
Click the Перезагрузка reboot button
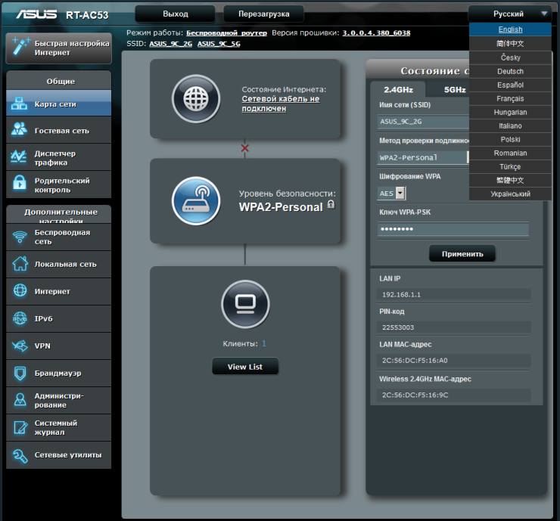(263, 14)
